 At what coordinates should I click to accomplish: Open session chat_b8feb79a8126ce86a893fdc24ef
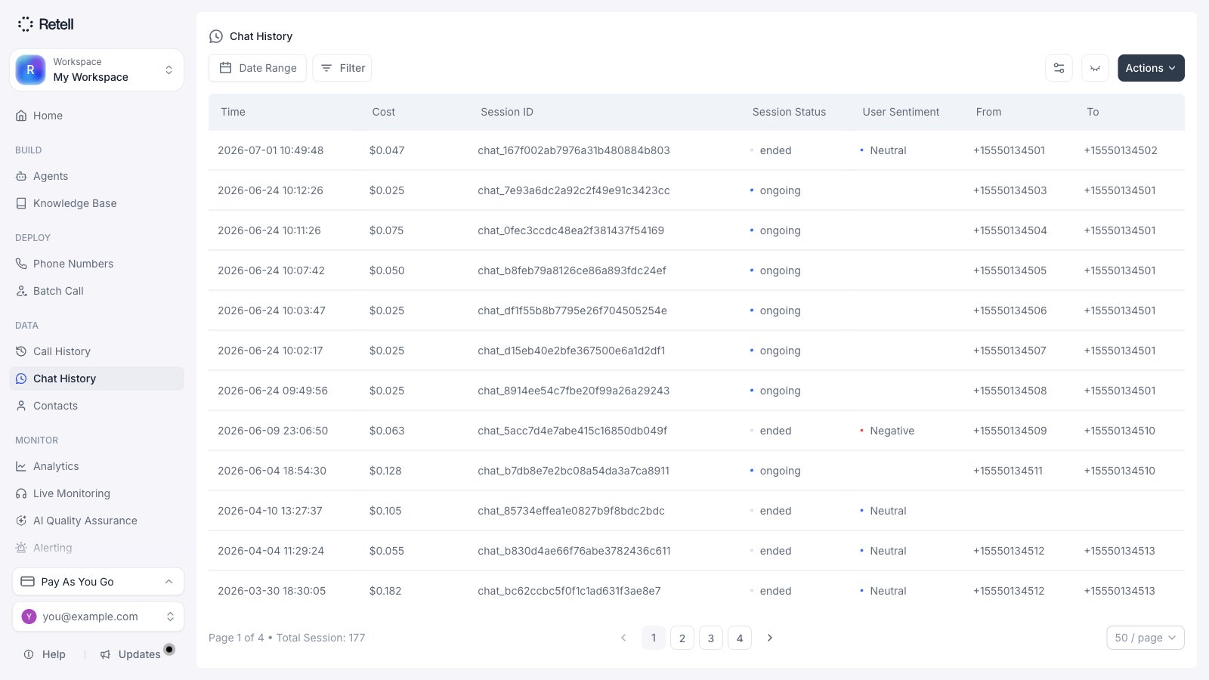[572, 270]
